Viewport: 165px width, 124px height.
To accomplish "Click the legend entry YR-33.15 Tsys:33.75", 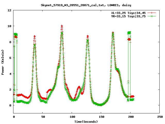I will point(128,16).
